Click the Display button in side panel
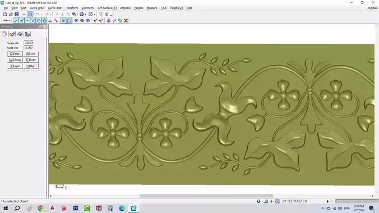The image size is (379, 213). tap(15, 60)
